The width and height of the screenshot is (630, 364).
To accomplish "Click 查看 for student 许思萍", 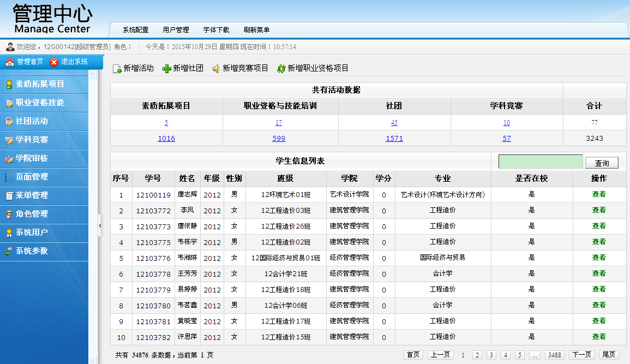I will point(599,337).
